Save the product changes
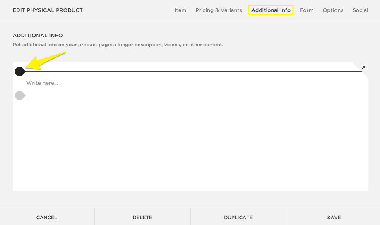The image size is (380, 225). coord(334,217)
